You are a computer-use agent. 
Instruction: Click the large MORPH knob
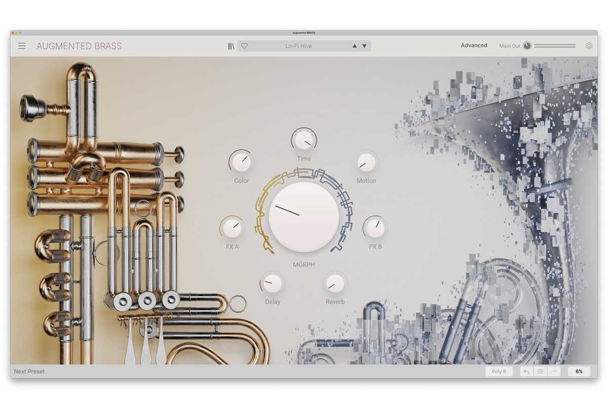[x=304, y=217]
